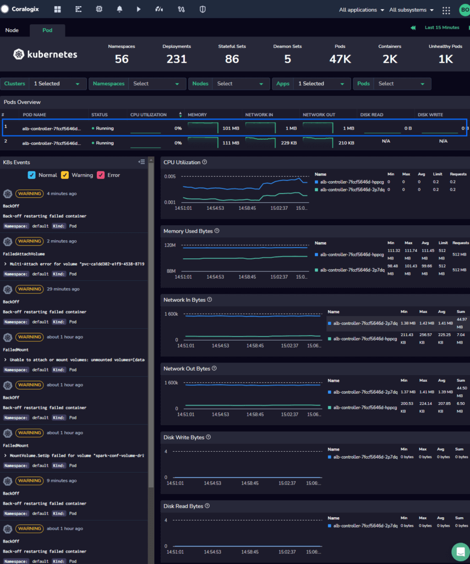This screenshot has height=564, width=470.
Task: Click row 2 network in sparkline thumbnail
Action: [260, 143]
